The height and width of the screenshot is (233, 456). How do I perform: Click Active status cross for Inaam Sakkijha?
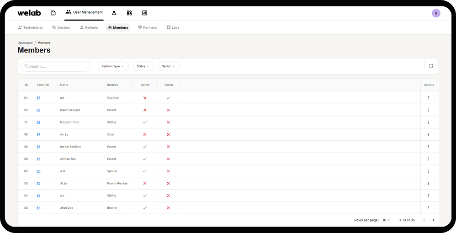[x=145, y=110]
